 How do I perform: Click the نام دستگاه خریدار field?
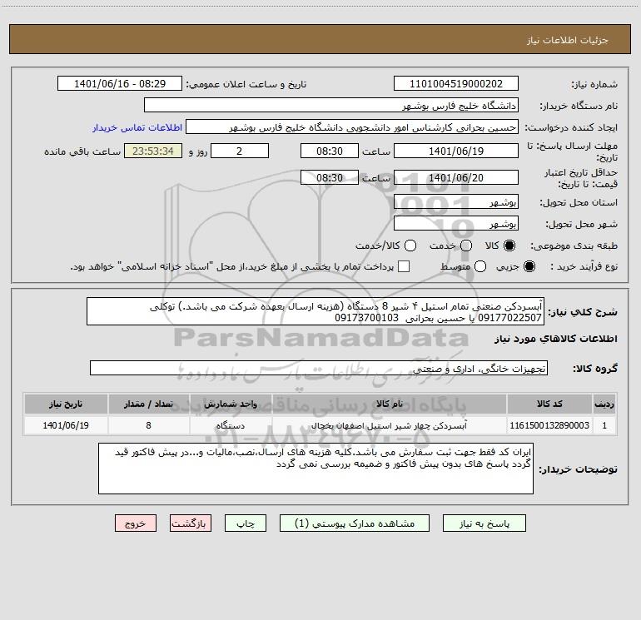pos(331,105)
